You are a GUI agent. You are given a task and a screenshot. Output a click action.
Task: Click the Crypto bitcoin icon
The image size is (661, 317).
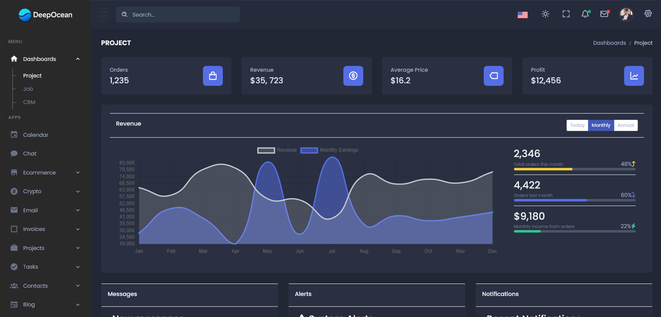click(x=14, y=191)
